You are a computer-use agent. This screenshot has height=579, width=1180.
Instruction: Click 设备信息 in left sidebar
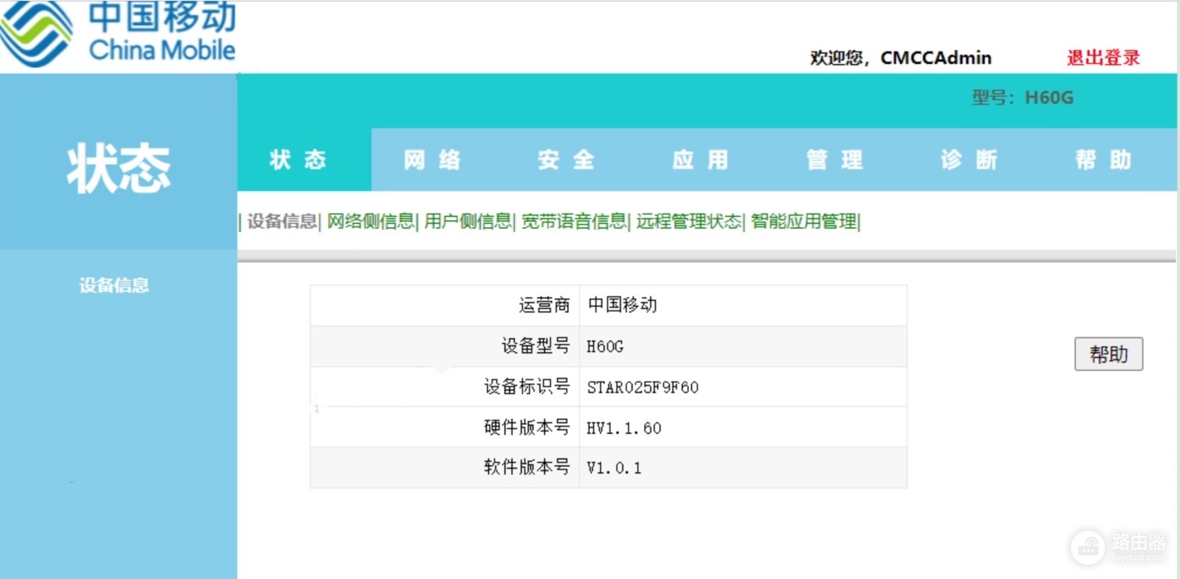[114, 286]
